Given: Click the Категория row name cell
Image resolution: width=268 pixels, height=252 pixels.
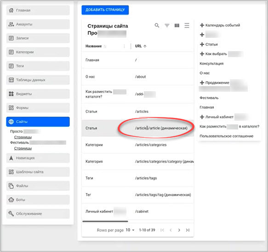Looking at the screenshot, I should (94, 161).
